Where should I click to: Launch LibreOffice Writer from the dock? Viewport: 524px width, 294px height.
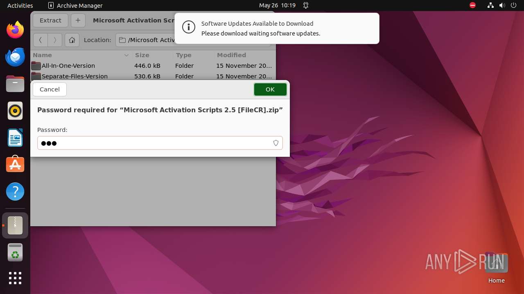coord(15,138)
